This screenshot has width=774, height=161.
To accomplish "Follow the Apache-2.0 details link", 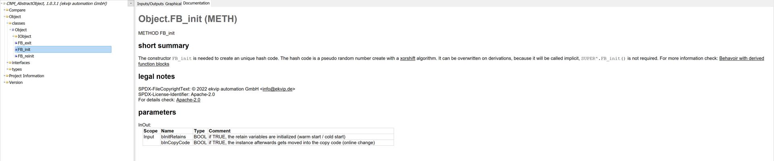I will [x=188, y=100].
